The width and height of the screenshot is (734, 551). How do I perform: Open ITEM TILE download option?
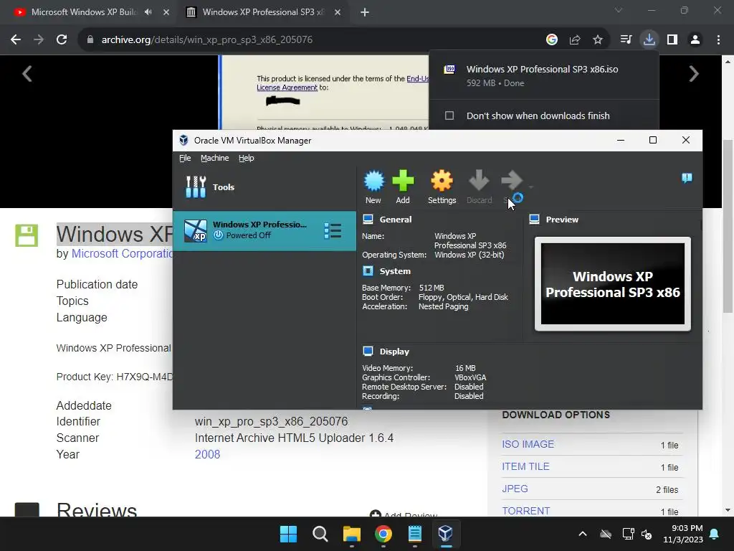pos(525,466)
